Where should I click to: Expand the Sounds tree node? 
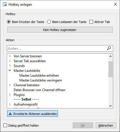point(10,66)
